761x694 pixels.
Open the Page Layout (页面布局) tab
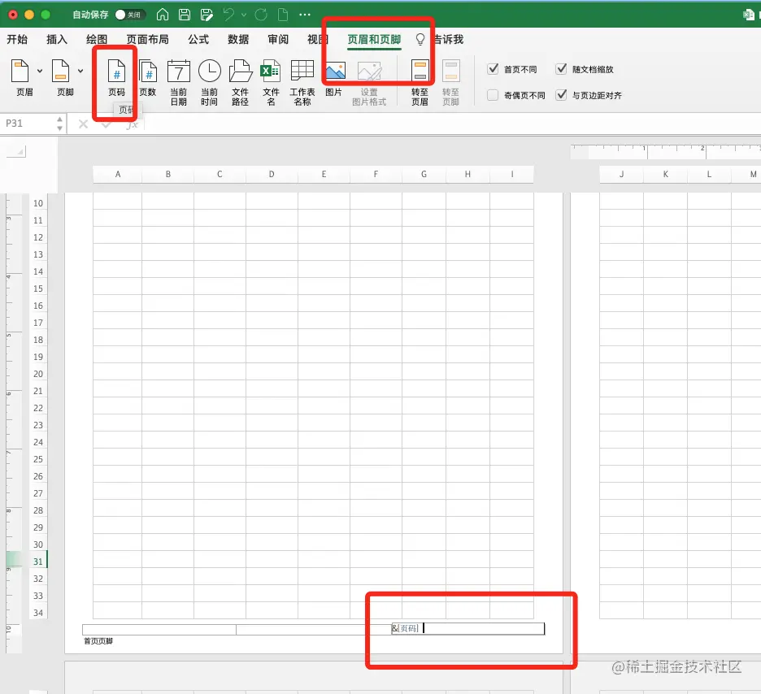[147, 39]
